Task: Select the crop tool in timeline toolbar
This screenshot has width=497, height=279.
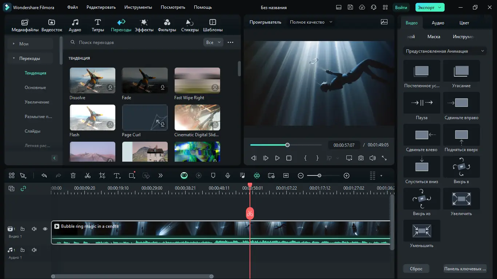Action: 102,175
